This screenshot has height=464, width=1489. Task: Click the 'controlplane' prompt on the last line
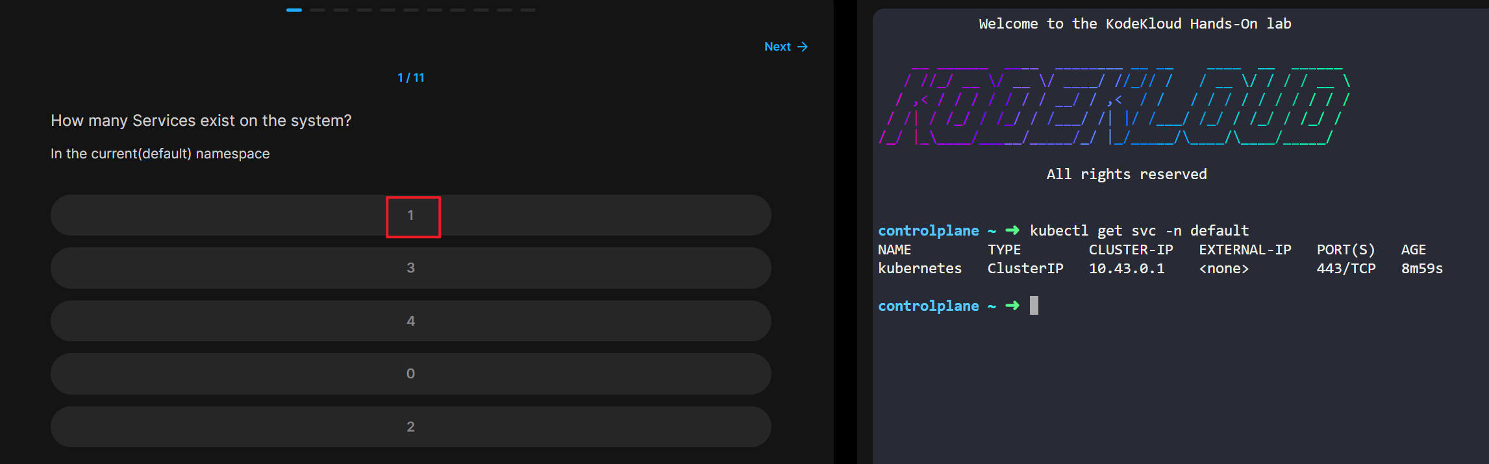point(929,306)
